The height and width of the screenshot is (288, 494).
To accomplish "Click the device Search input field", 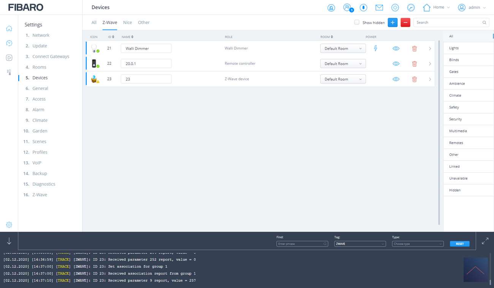I will click(x=448, y=22).
